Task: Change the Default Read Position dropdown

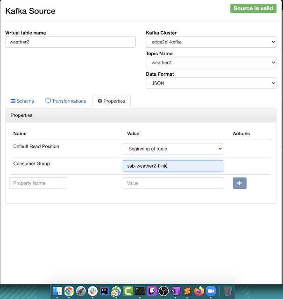Action: [x=173, y=149]
